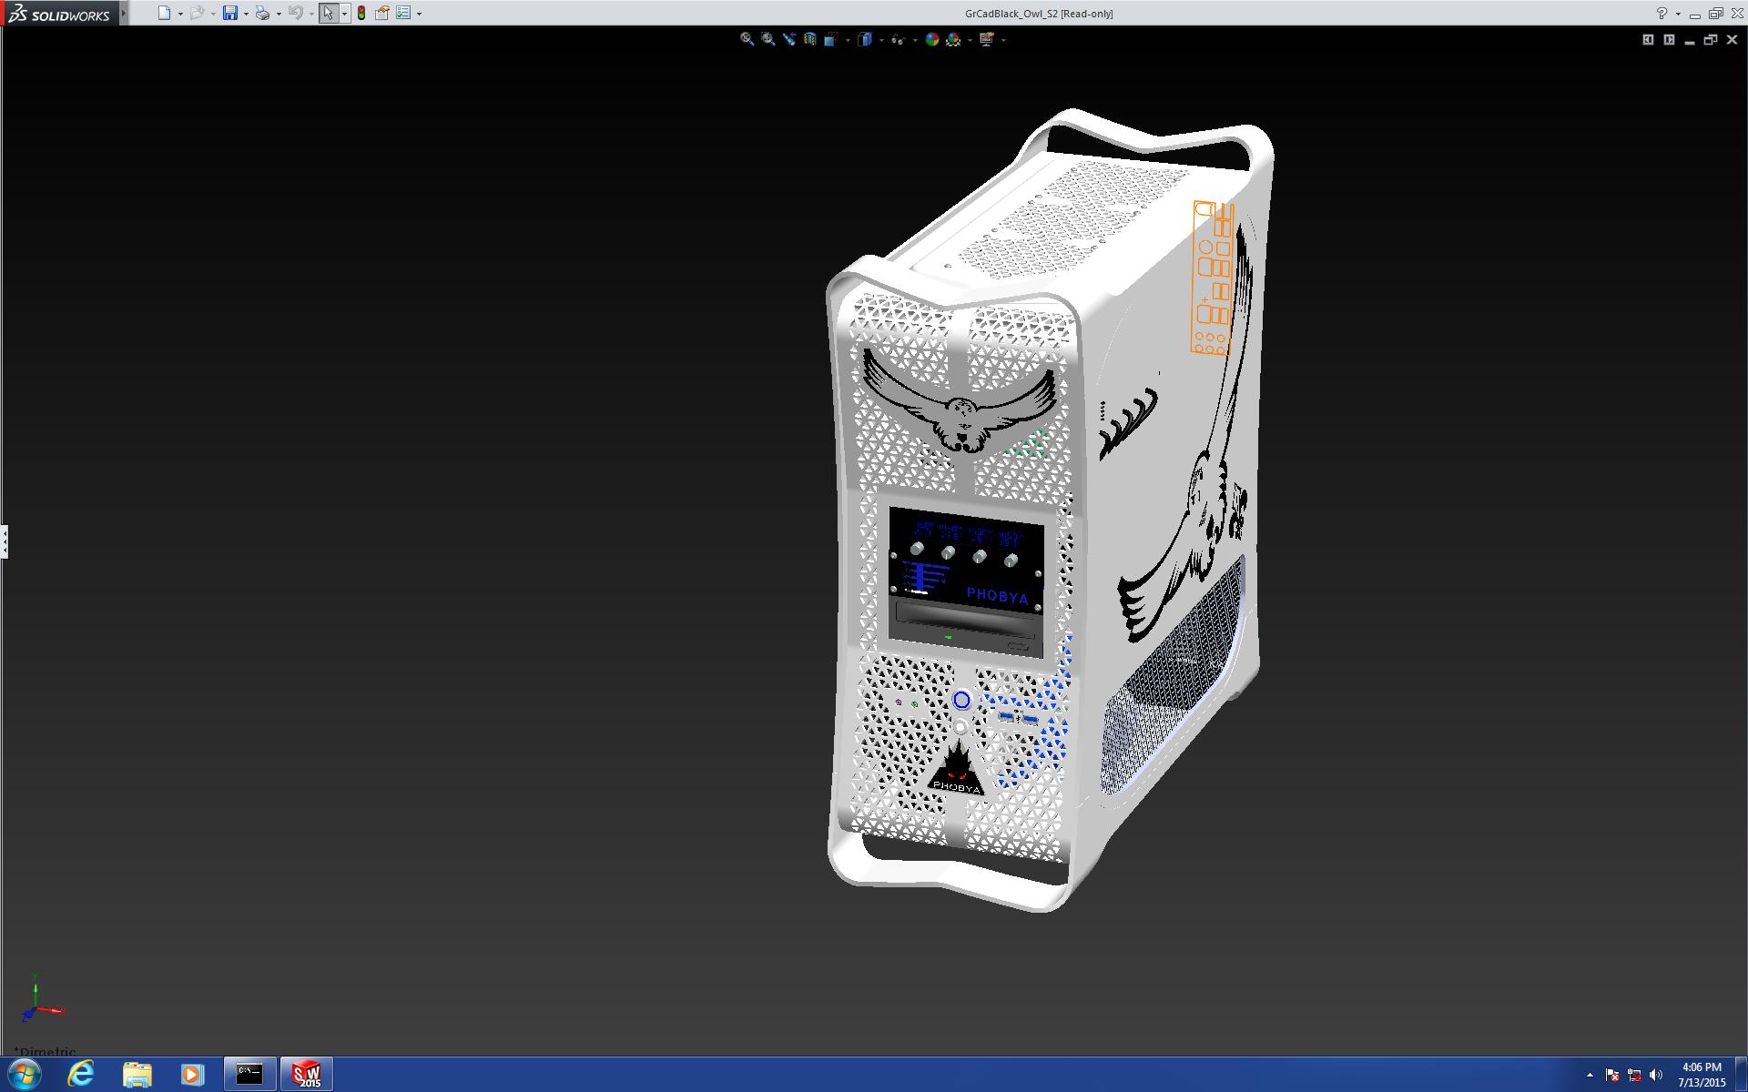1748x1092 pixels.
Task: Click the Previous View icon
Action: click(x=788, y=39)
